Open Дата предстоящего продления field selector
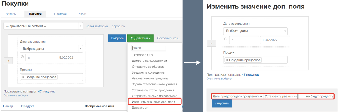Image resolution: width=338 pixels, height=112 pixels. click(x=237, y=96)
